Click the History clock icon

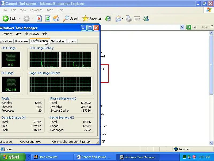click(108, 19)
